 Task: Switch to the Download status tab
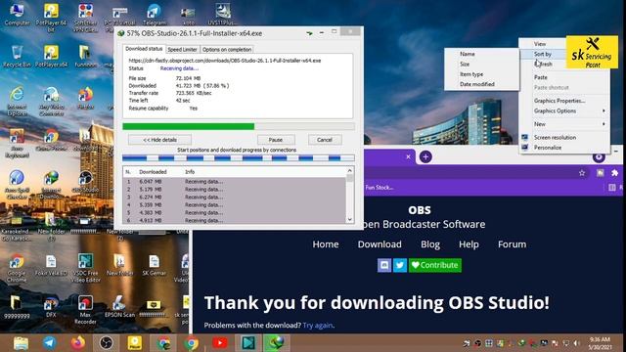coord(144,49)
